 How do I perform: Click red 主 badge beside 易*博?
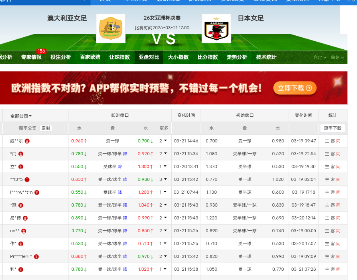(25, 218)
